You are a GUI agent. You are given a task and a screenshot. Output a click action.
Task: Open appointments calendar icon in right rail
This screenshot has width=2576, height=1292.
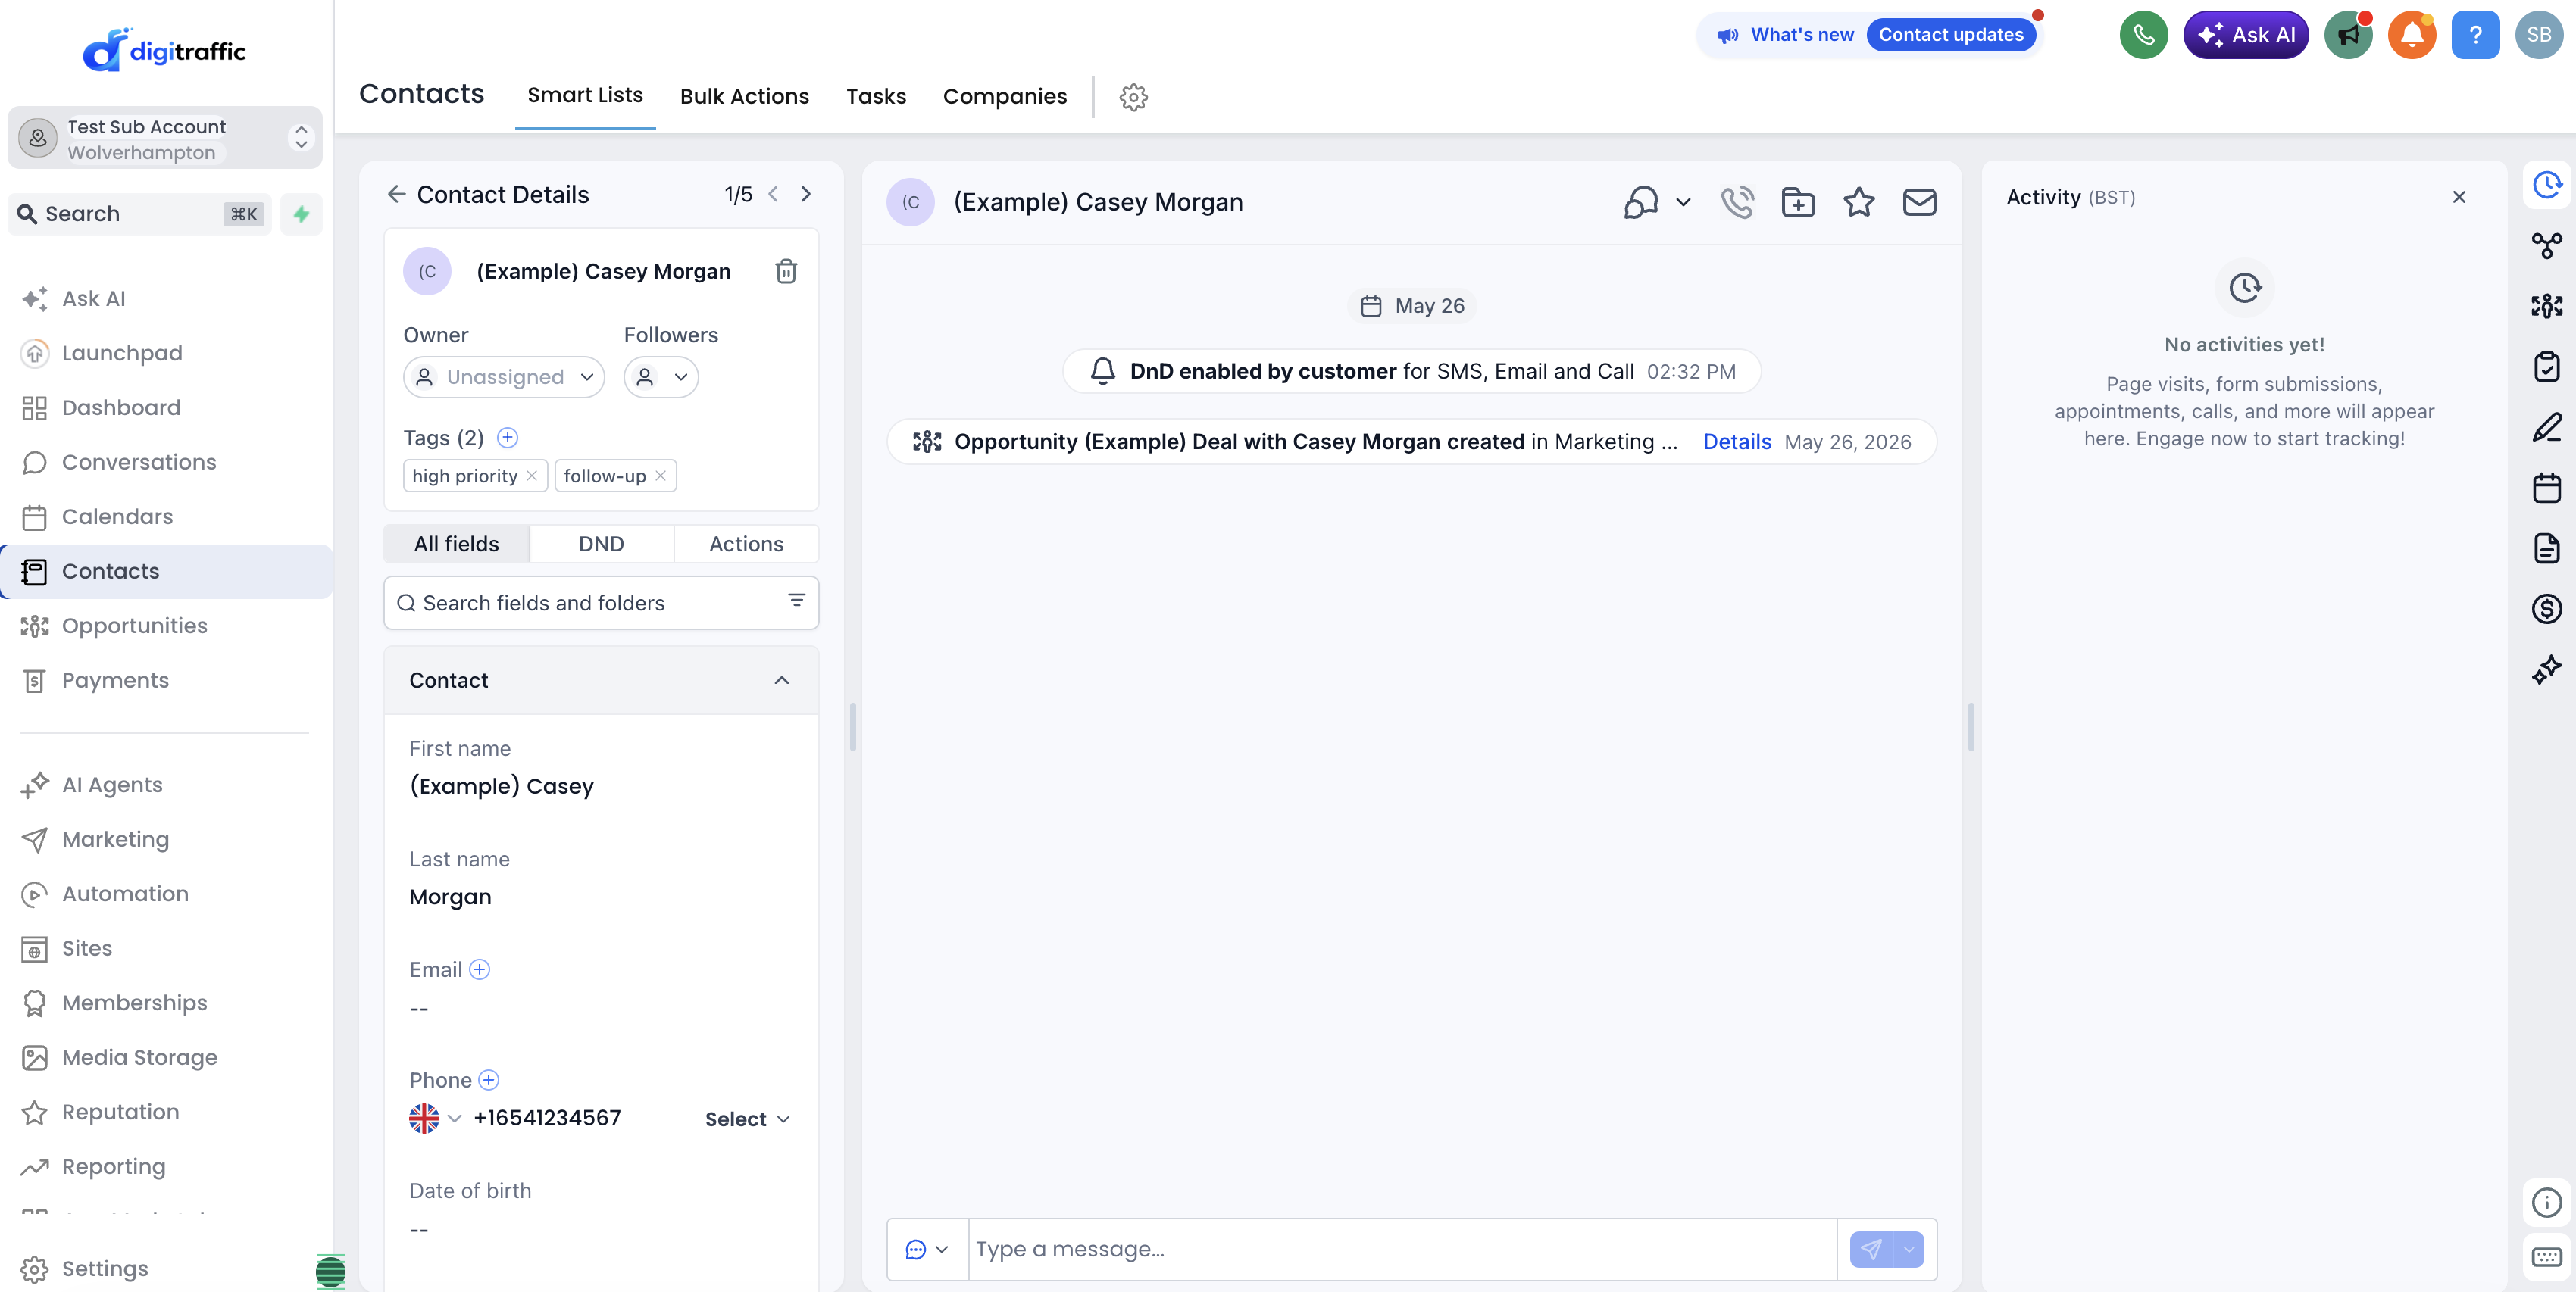tap(2546, 488)
